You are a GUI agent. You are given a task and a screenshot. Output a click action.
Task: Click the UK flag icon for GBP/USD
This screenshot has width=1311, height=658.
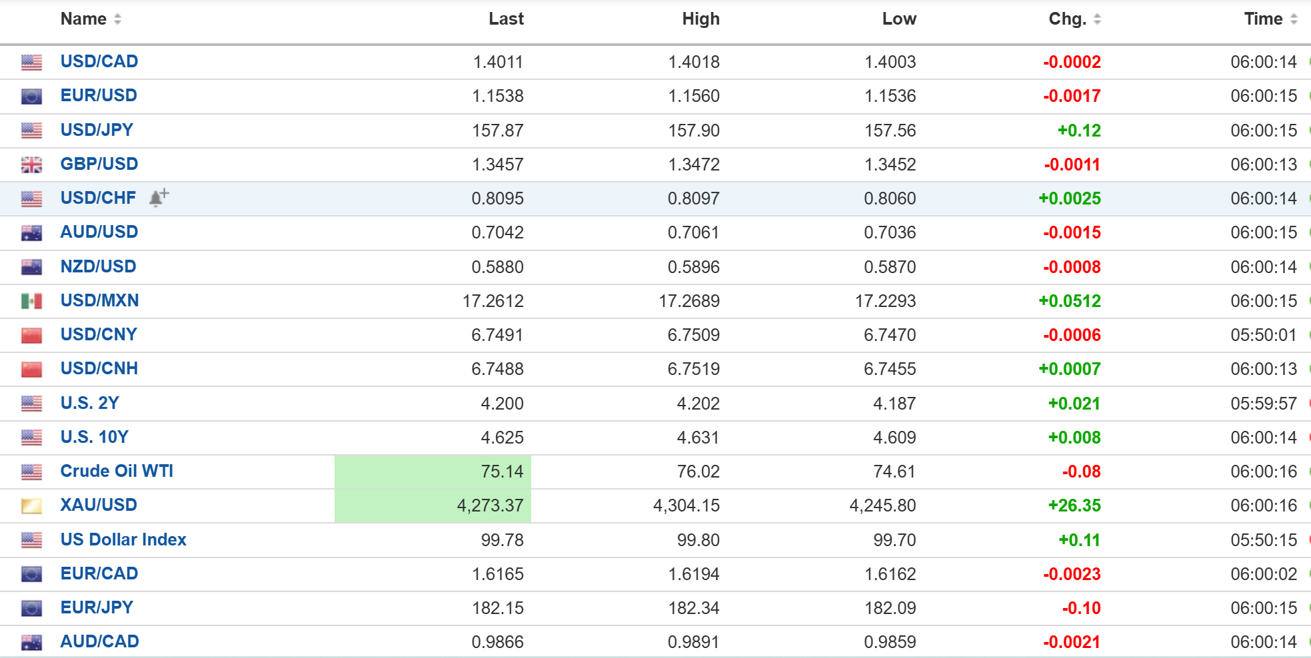click(31, 164)
